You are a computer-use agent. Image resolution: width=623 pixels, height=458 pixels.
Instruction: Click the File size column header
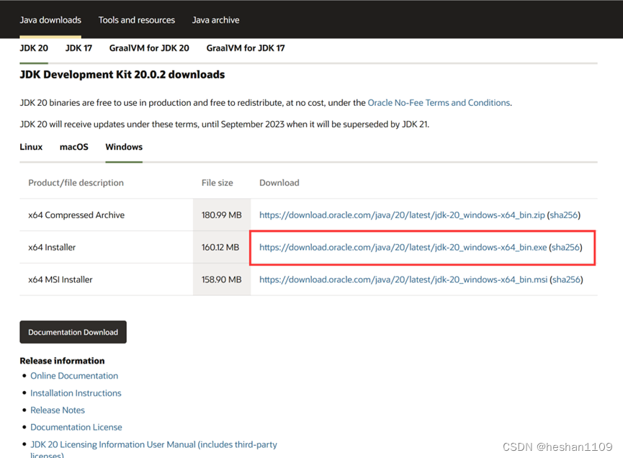[x=218, y=183]
